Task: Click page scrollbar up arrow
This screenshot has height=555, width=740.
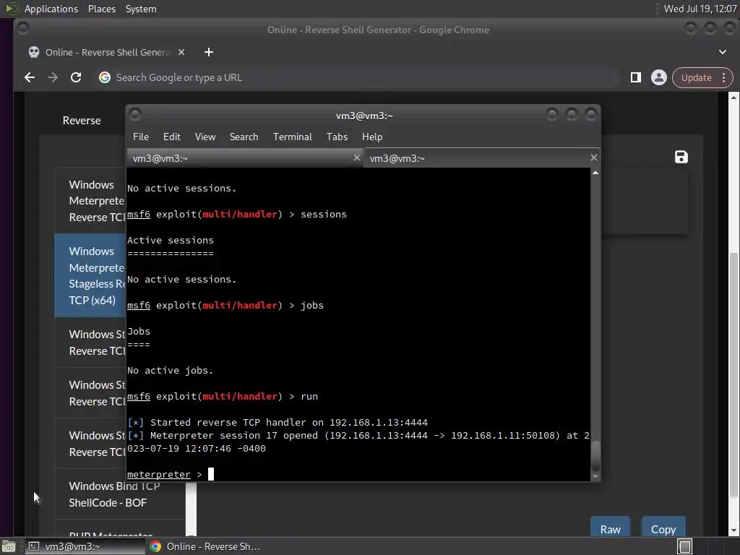Action: pyautogui.click(x=733, y=97)
